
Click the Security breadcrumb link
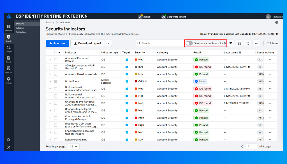click(x=50, y=22)
